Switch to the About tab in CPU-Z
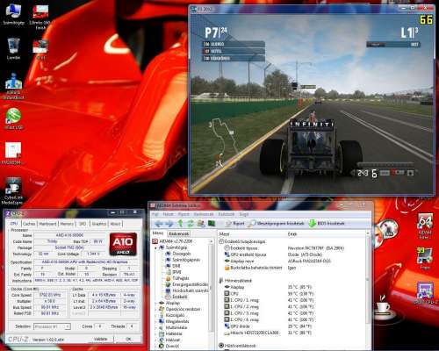The image size is (439, 351). 115,224
